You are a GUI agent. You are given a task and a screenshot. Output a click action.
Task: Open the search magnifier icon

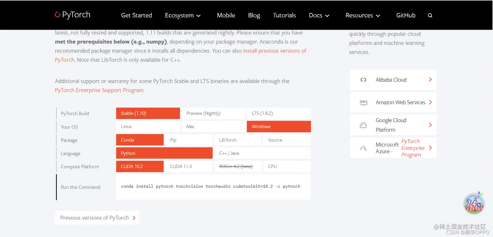430,15
